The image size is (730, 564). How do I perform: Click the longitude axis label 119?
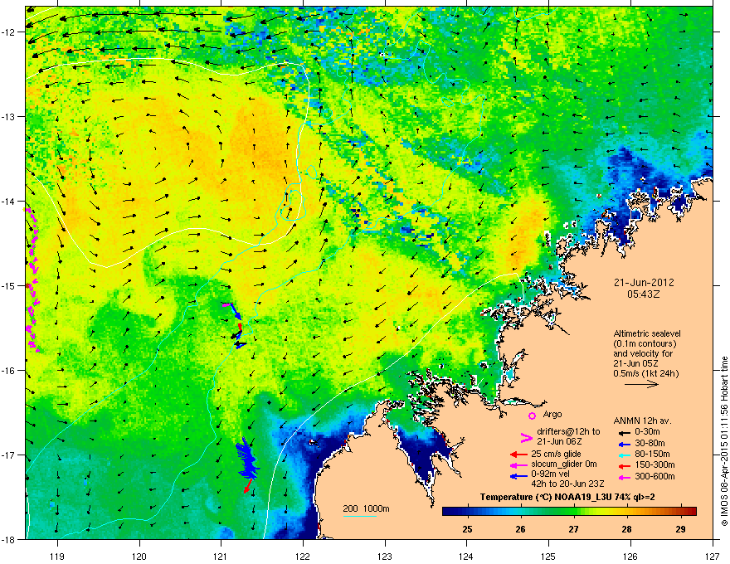click(57, 557)
